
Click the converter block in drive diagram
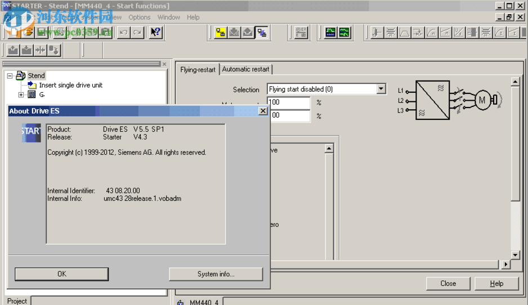click(433, 100)
